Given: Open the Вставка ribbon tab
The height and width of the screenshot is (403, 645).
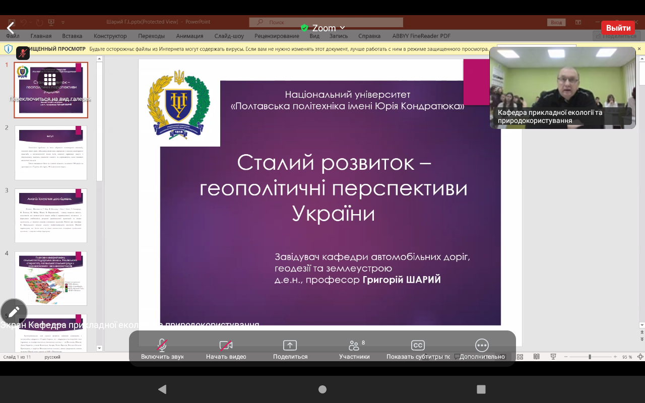Looking at the screenshot, I should click(72, 36).
